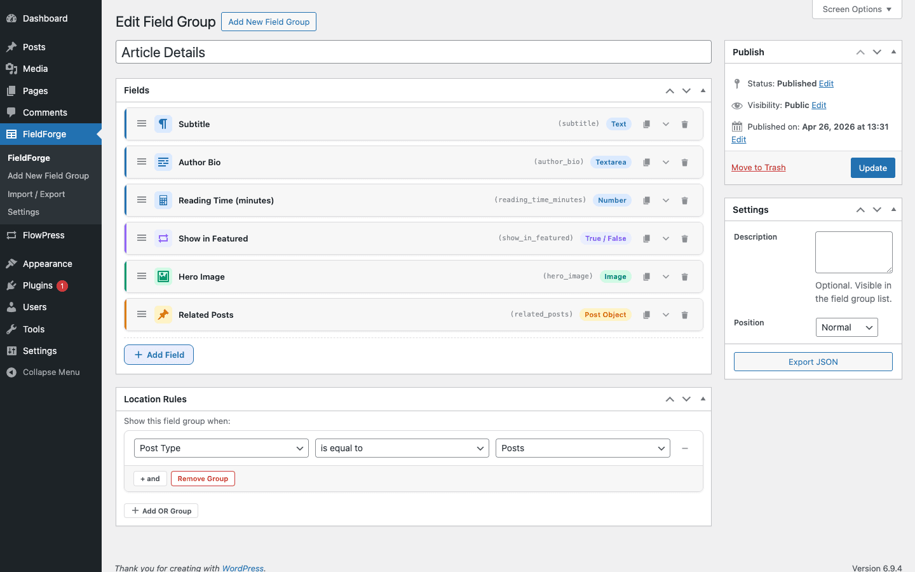The height and width of the screenshot is (572, 915).
Task: Delete the Related Posts field
Action: pyautogui.click(x=684, y=315)
